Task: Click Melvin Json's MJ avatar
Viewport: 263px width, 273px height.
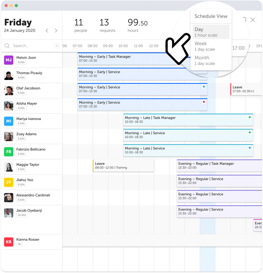Action: (x=9, y=60)
